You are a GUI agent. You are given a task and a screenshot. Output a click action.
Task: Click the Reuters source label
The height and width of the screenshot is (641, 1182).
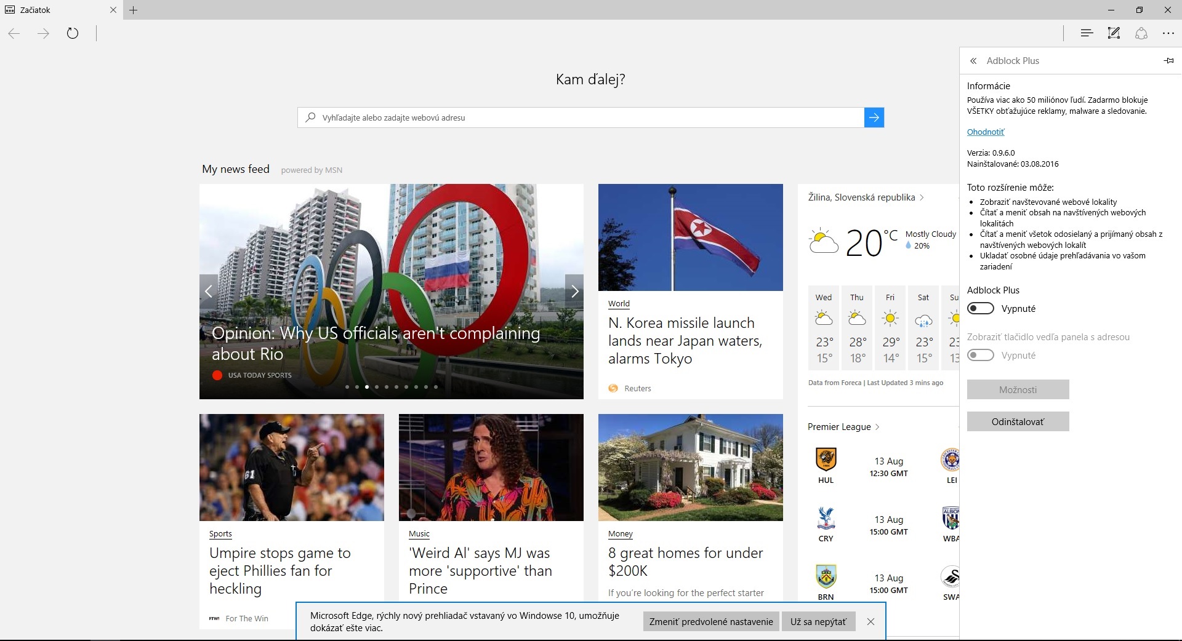coord(638,389)
